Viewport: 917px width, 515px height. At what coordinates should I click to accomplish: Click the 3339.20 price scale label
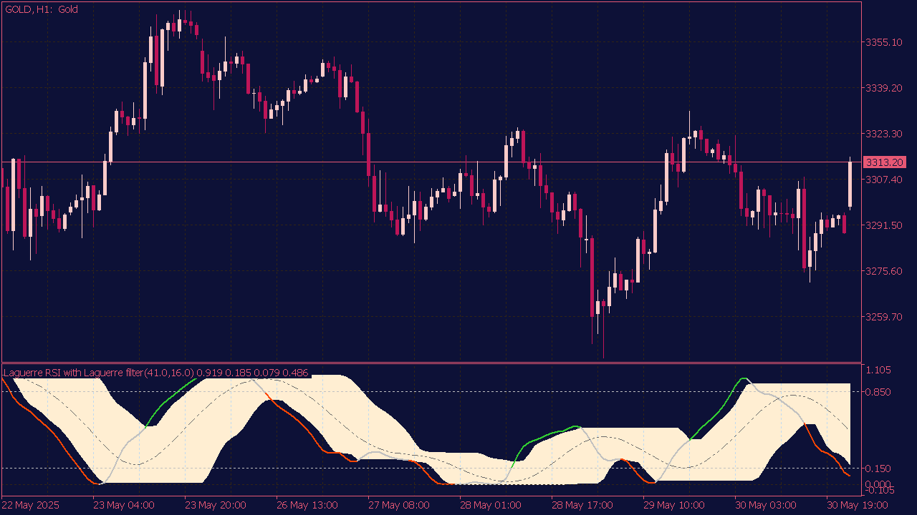884,88
